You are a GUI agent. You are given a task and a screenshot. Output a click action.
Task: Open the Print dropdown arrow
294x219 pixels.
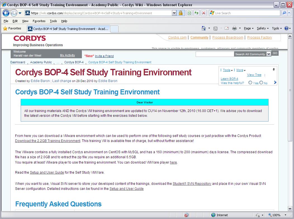240,28
